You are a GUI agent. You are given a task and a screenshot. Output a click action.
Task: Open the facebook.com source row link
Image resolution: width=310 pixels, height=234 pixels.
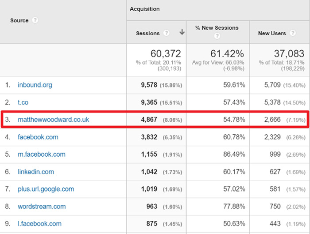pos(38,137)
